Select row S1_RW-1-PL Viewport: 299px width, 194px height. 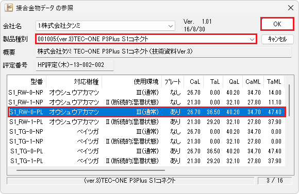[146, 122]
